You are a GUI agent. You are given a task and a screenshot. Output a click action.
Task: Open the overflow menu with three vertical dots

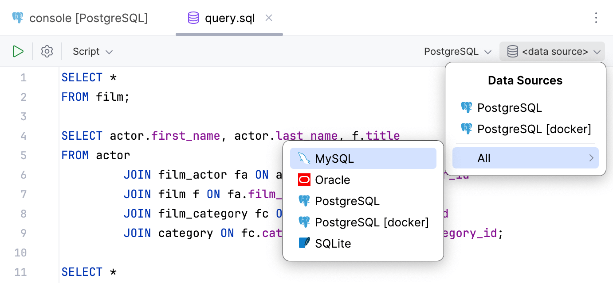[x=596, y=18]
